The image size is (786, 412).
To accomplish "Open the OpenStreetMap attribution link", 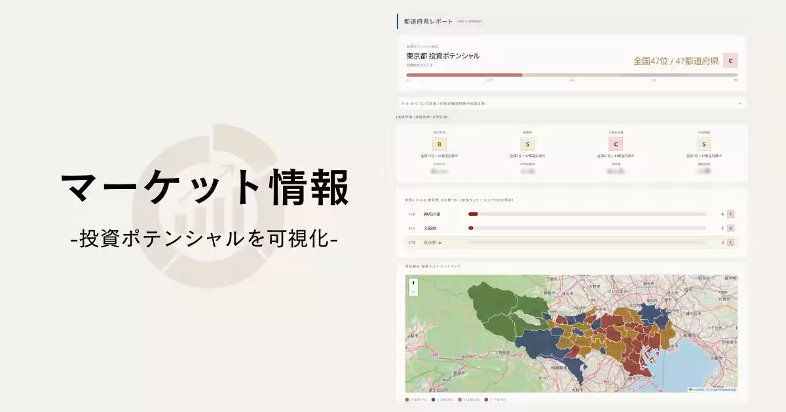I will (x=724, y=389).
